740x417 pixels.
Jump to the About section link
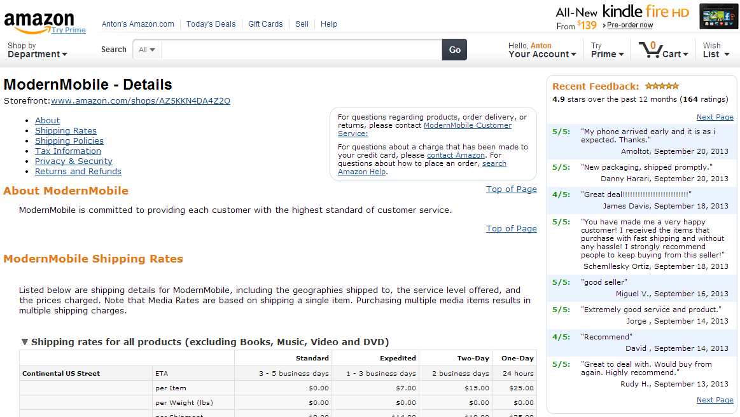(47, 121)
